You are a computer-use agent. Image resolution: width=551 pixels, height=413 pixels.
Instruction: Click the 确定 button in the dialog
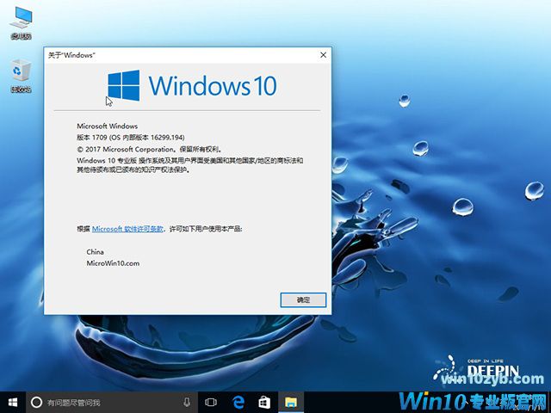point(303,300)
